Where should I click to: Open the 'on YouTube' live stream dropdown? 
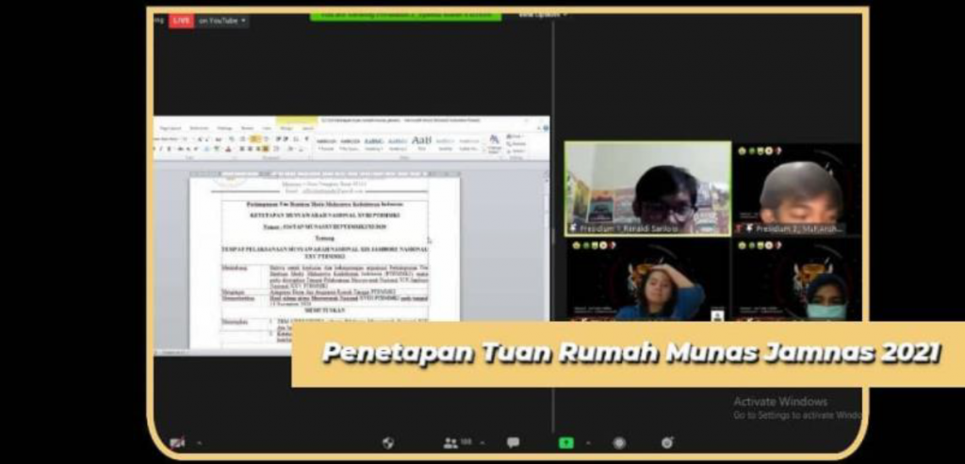(x=222, y=21)
